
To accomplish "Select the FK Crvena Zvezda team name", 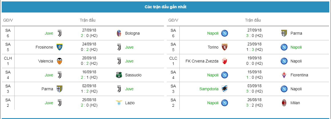I will (202, 61).
